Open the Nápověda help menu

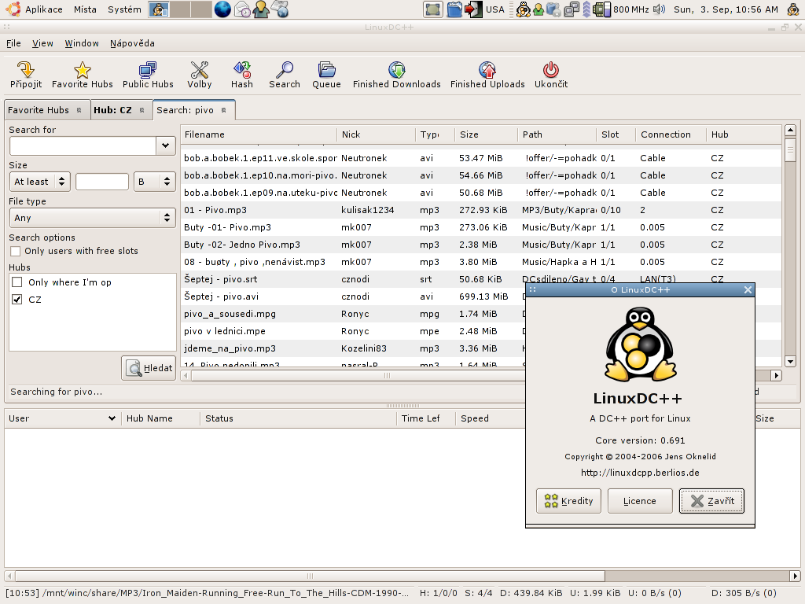(x=132, y=44)
